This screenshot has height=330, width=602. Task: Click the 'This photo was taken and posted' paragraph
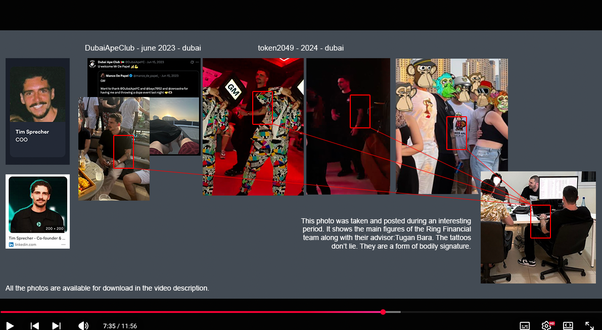386,233
